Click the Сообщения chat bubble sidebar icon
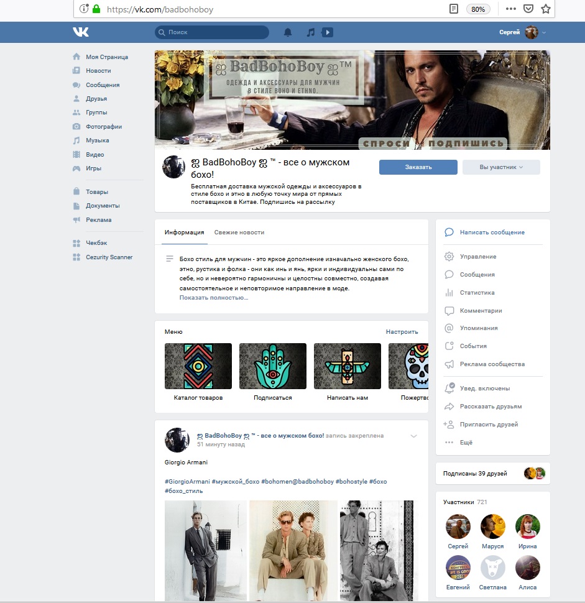Viewport: 585px width, 603px height. pyautogui.click(x=76, y=85)
